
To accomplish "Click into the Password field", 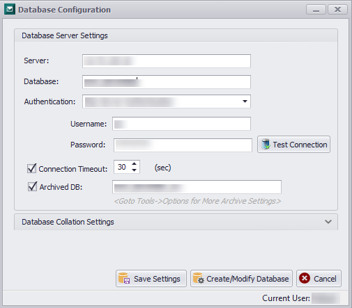I will click(x=183, y=145).
